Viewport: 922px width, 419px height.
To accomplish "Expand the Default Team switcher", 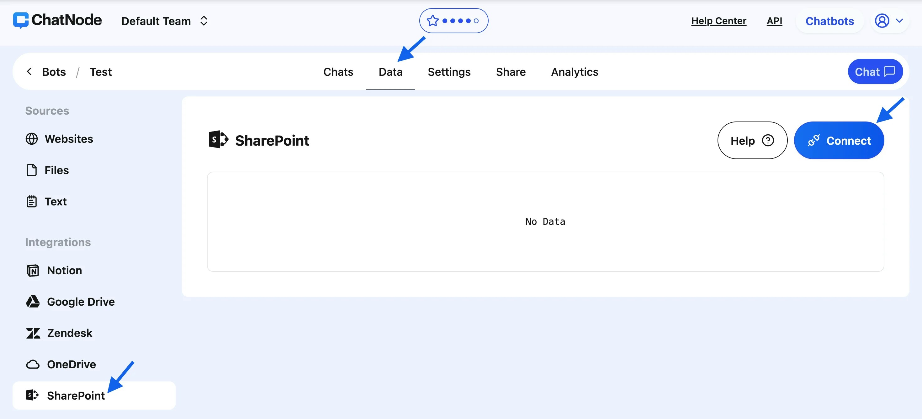I will click(165, 21).
